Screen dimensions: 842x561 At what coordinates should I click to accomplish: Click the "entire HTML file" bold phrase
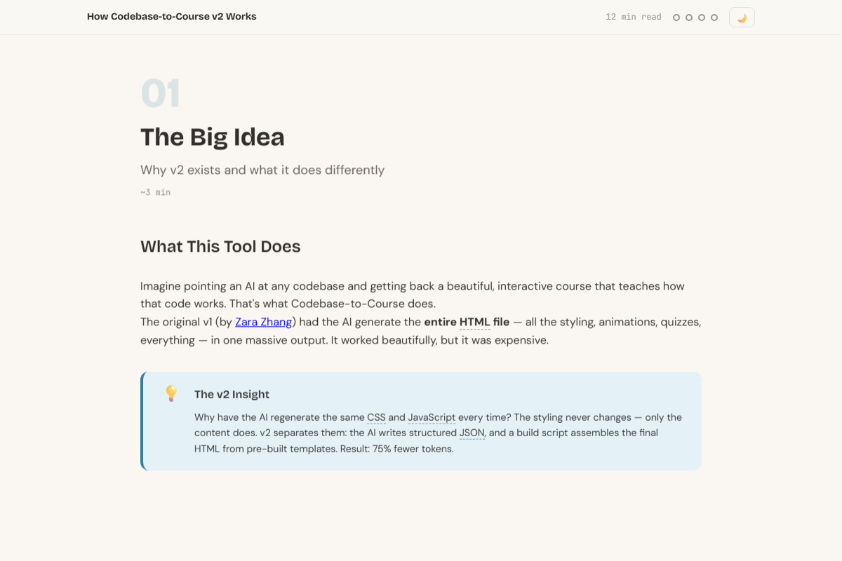(x=467, y=322)
